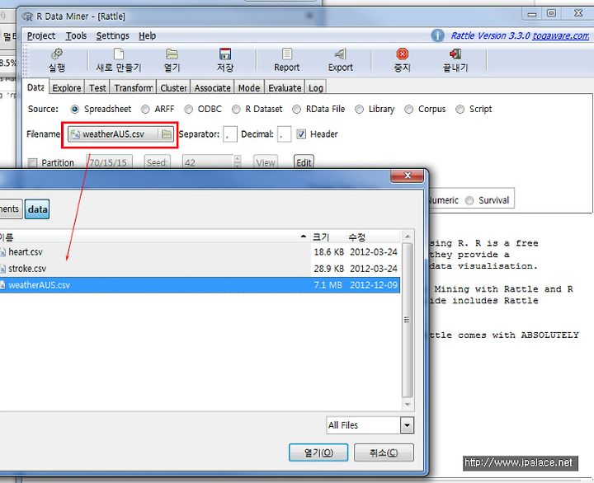Click the heart.csv file icon in the dialog

pyautogui.click(x=3, y=252)
